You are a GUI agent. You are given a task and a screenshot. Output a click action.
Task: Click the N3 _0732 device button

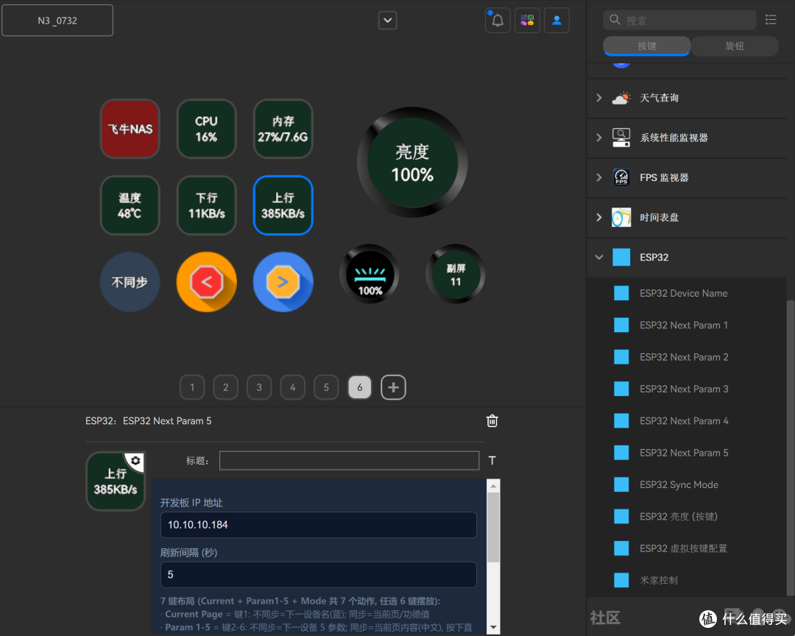tap(57, 21)
